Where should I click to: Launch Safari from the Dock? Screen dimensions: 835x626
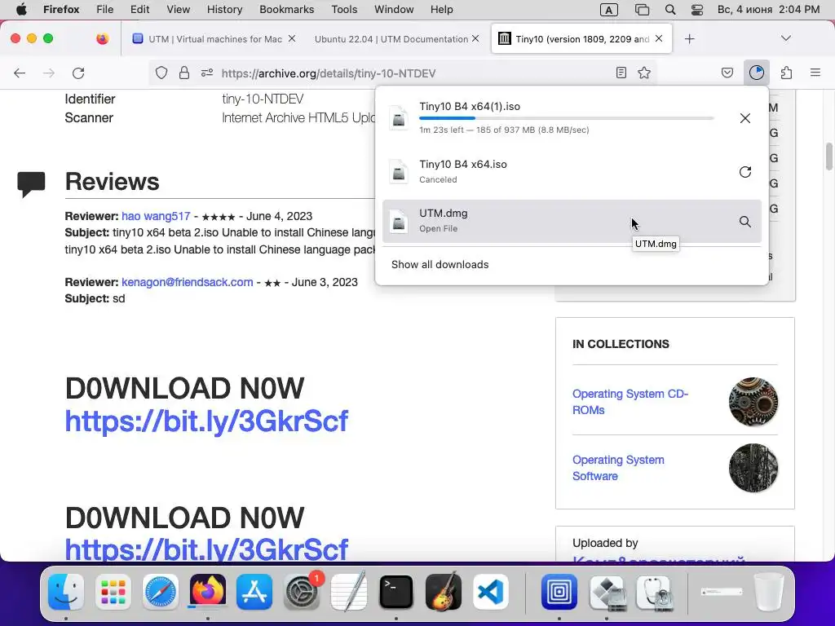(x=161, y=592)
